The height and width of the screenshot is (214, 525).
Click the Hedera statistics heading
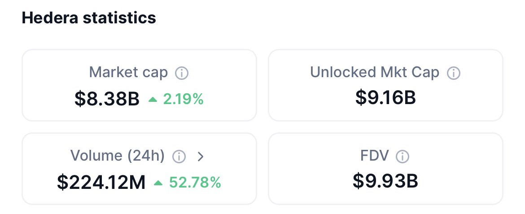[89, 18]
